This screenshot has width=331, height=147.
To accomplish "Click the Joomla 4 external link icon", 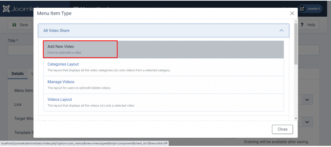I will (x=302, y=9).
